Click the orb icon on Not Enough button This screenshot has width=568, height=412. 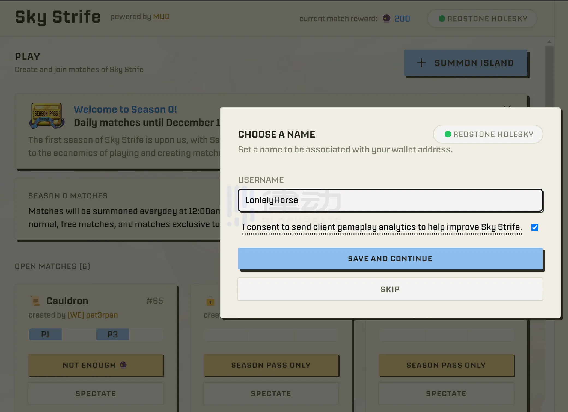click(123, 365)
